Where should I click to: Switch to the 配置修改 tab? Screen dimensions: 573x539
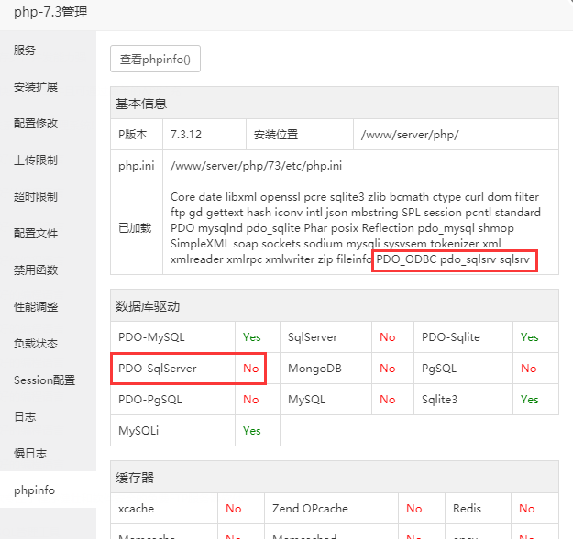pyautogui.click(x=48, y=123)
